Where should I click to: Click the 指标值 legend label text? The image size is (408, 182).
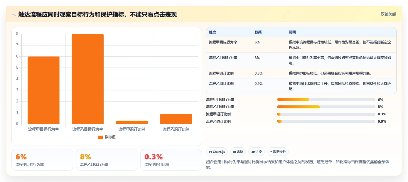click(110, 137)
